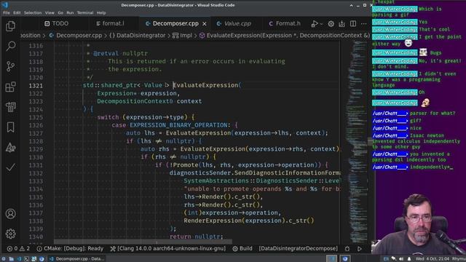Viewport: 466px width, 262px height.
Task: Click the VS Code logo in the title bar
Action: (x=5, y=5)
